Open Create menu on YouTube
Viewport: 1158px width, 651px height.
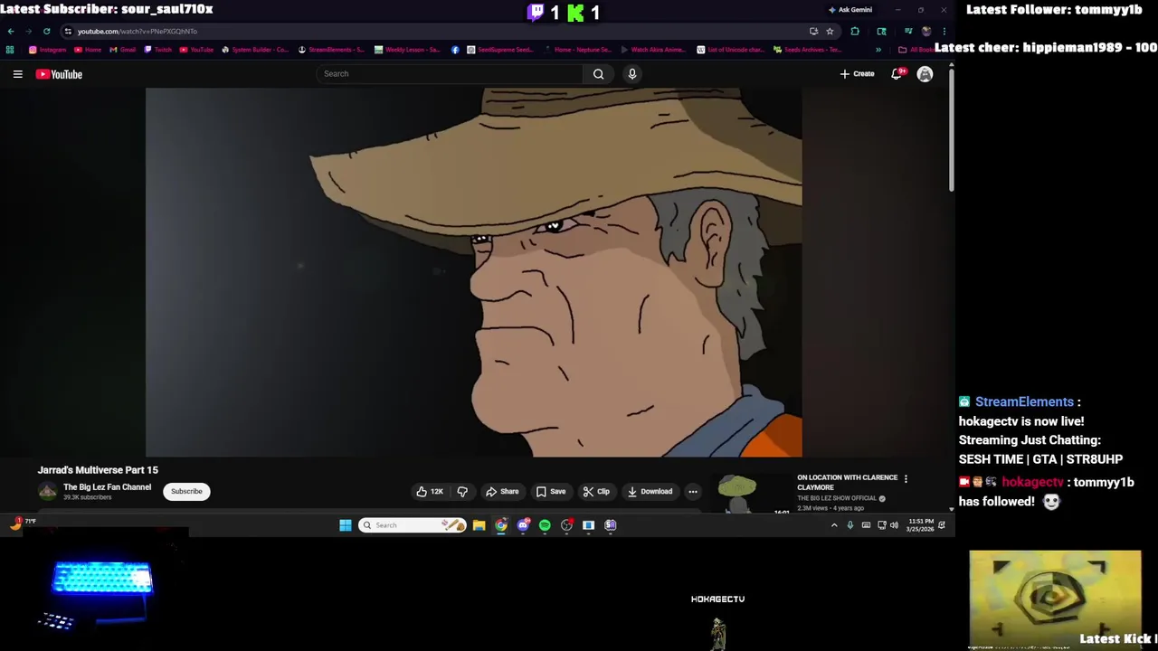857,74
